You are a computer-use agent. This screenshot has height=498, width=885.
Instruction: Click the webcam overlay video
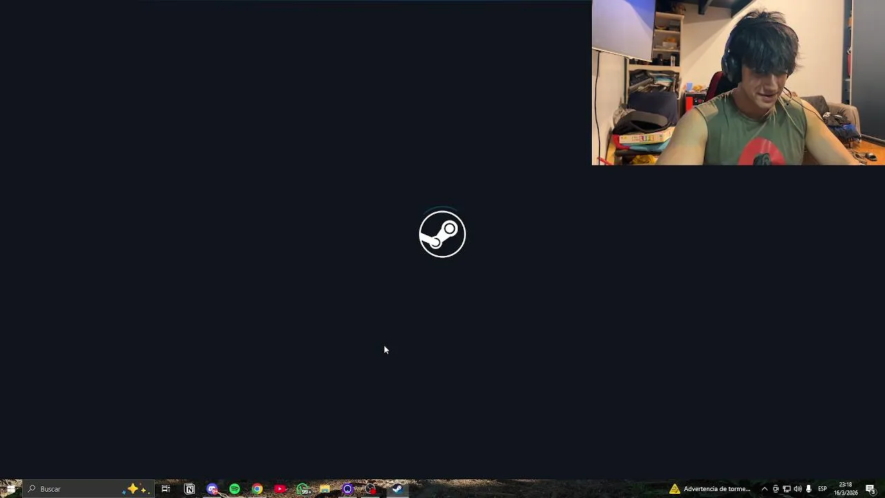coord(738,82)
